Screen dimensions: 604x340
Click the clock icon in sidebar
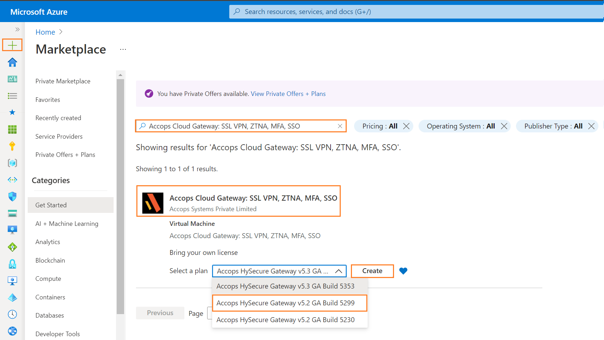[x=12, y=314]
